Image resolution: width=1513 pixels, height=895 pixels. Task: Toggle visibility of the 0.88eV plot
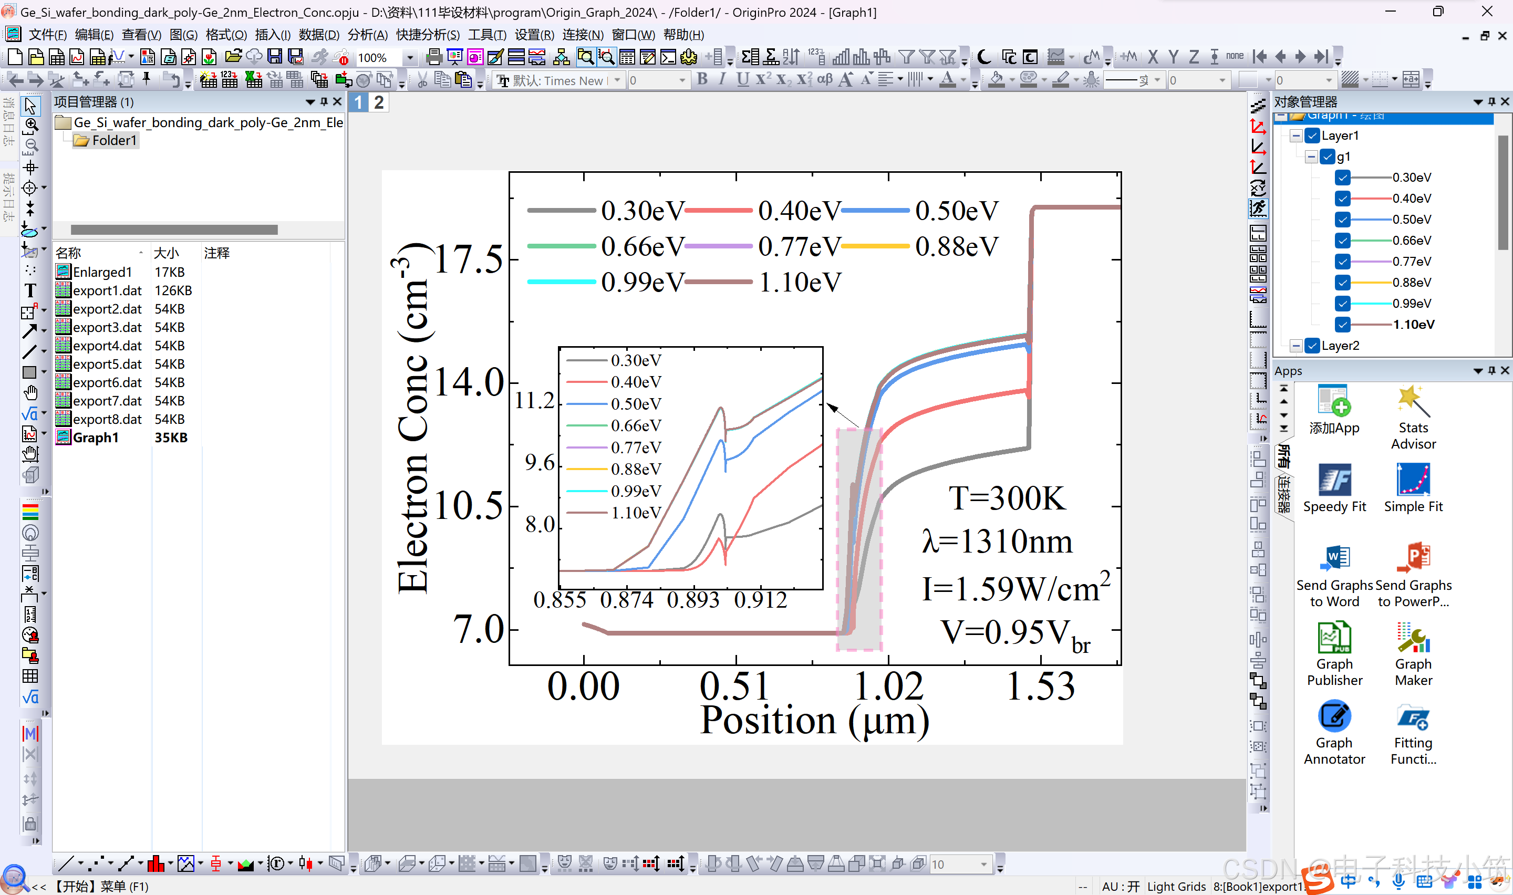pos(1342,282)
